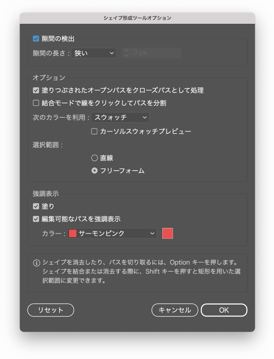
Task: Toggle the 隙間の検出 checkbox
Action: pos(36,39)
